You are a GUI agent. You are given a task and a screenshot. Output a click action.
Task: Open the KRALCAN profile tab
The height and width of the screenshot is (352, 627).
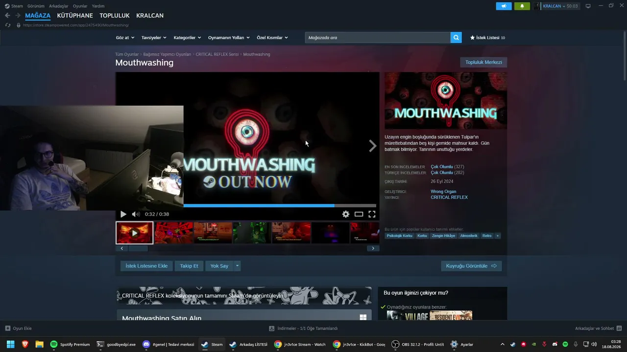pos(150,16)
